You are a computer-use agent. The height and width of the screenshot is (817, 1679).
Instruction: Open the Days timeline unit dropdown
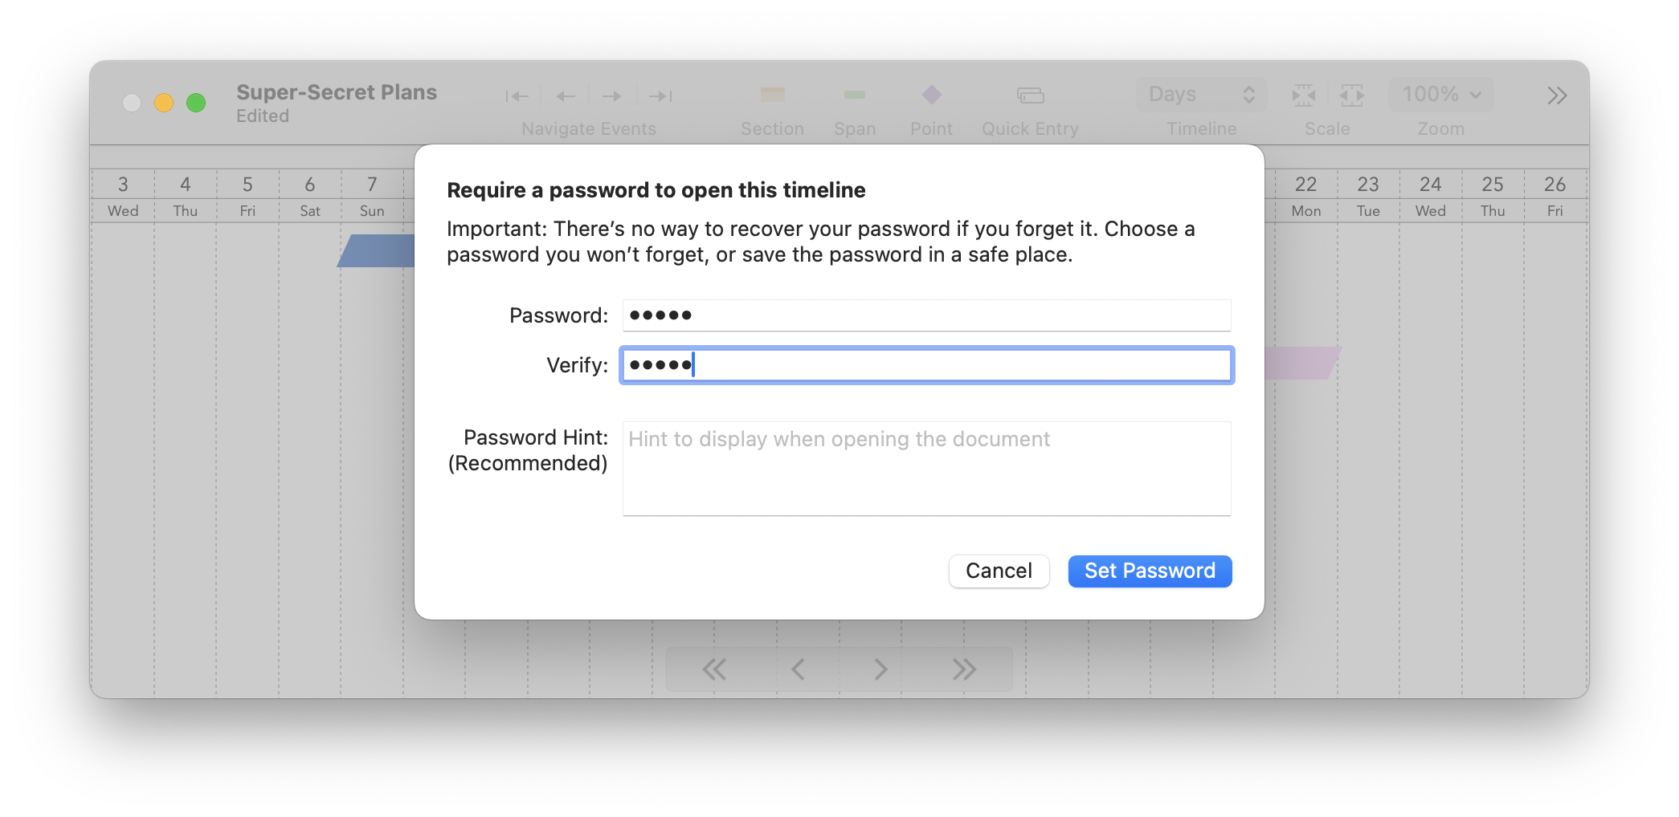pyautogui.click(x=1200, y=94)
